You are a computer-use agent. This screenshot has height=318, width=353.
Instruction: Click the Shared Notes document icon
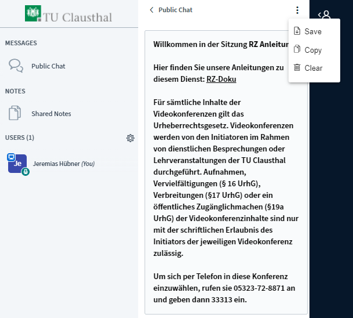pos(16,113)
